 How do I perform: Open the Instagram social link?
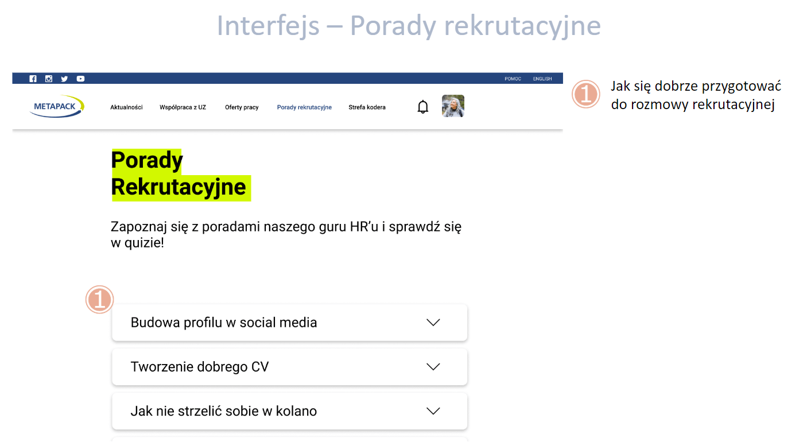[x=49, y=79]
